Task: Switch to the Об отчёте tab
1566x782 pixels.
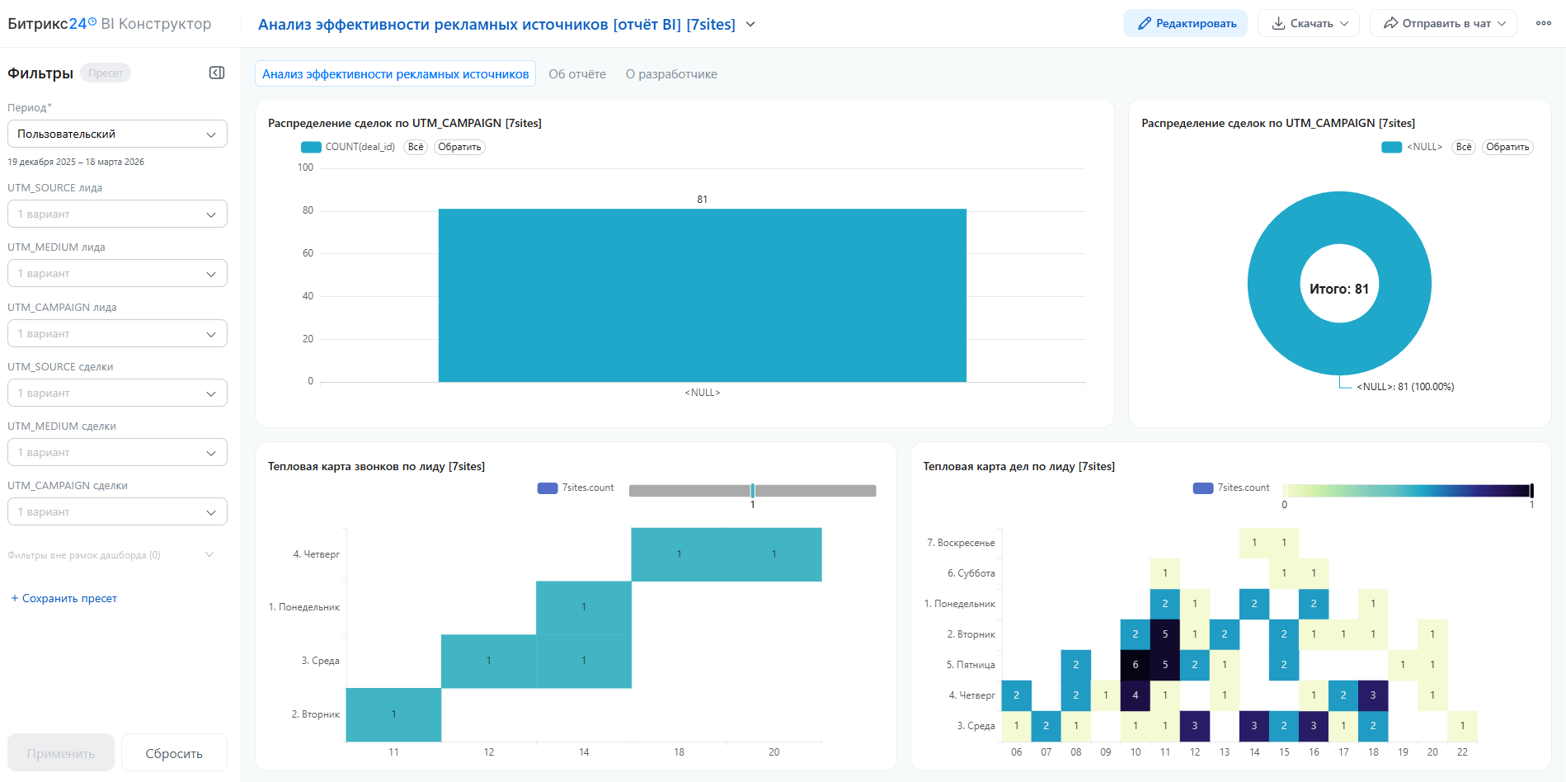Action: pyautogui.click(x=577, y=74)
